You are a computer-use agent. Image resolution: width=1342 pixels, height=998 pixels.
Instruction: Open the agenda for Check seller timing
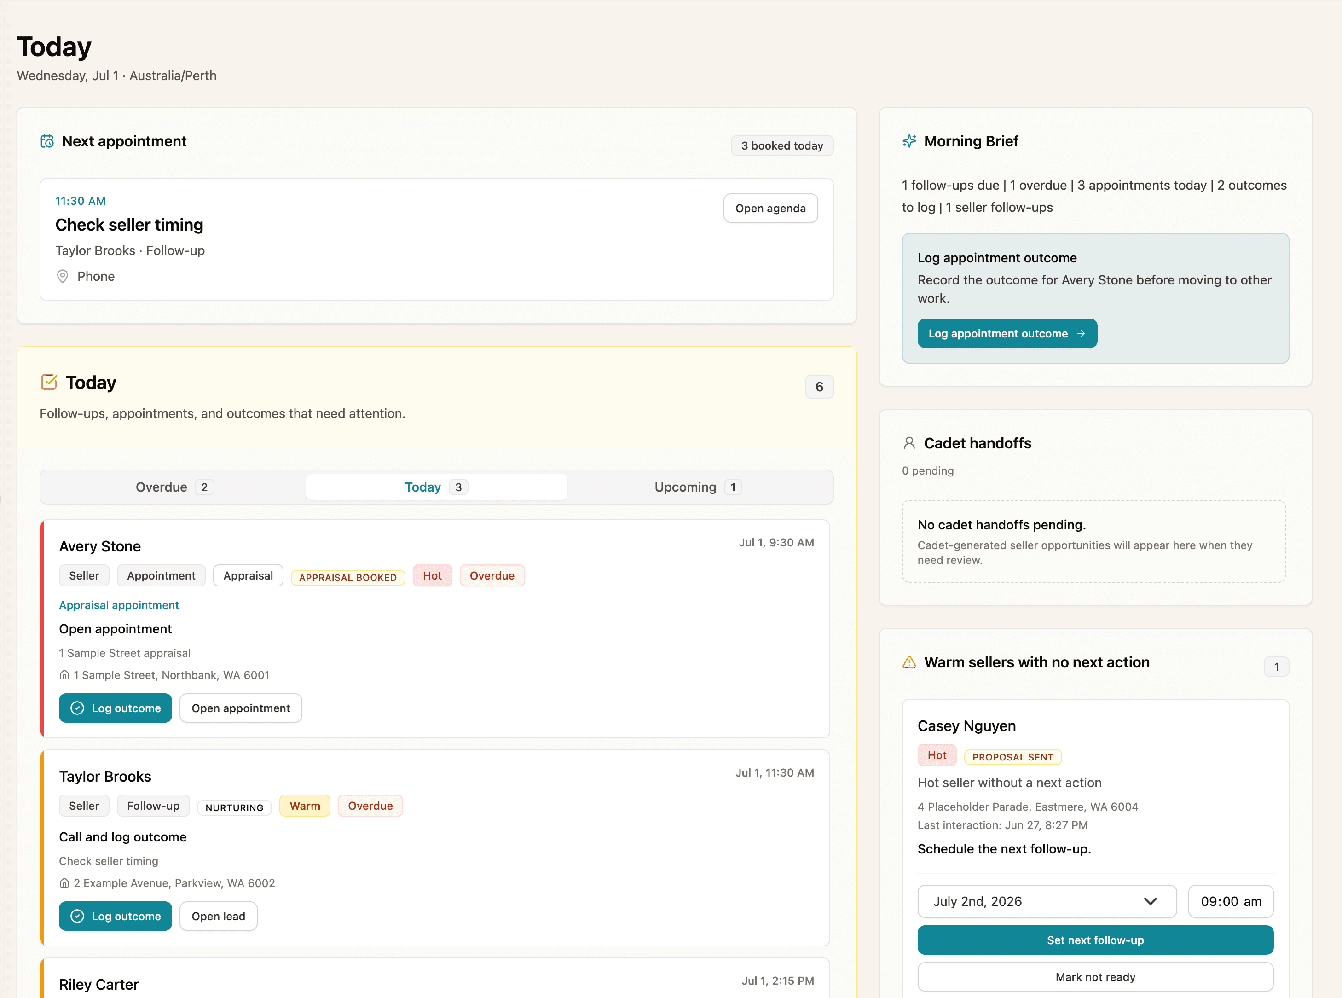click(x=771, y=209)
